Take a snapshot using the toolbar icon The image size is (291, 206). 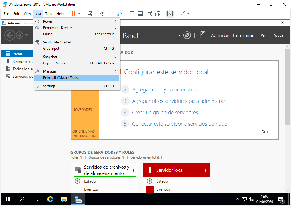[102, 14]
